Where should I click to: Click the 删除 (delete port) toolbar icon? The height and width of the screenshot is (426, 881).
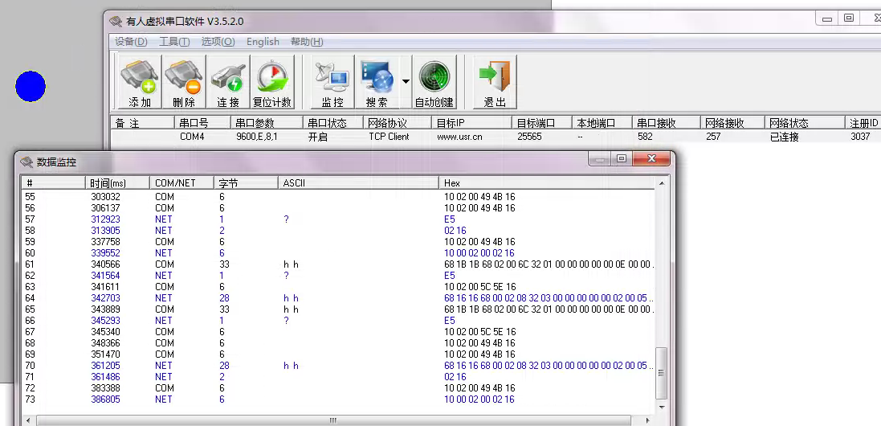(x=184, y=82)
